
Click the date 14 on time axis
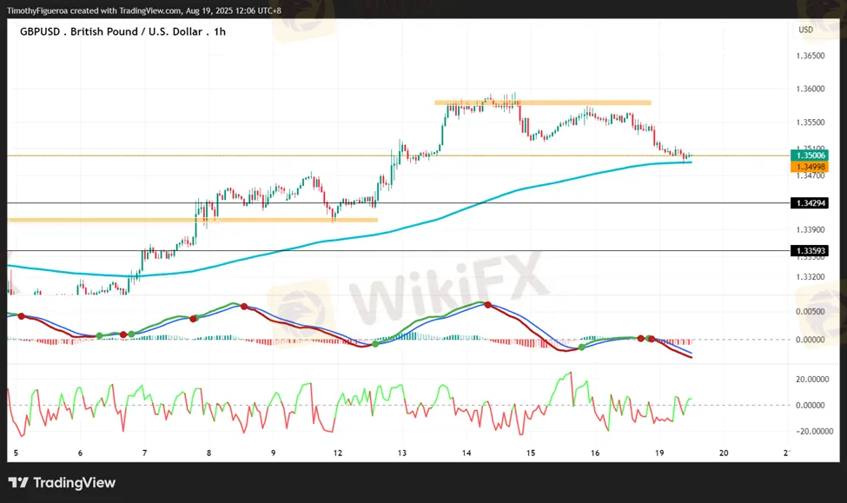467,453
